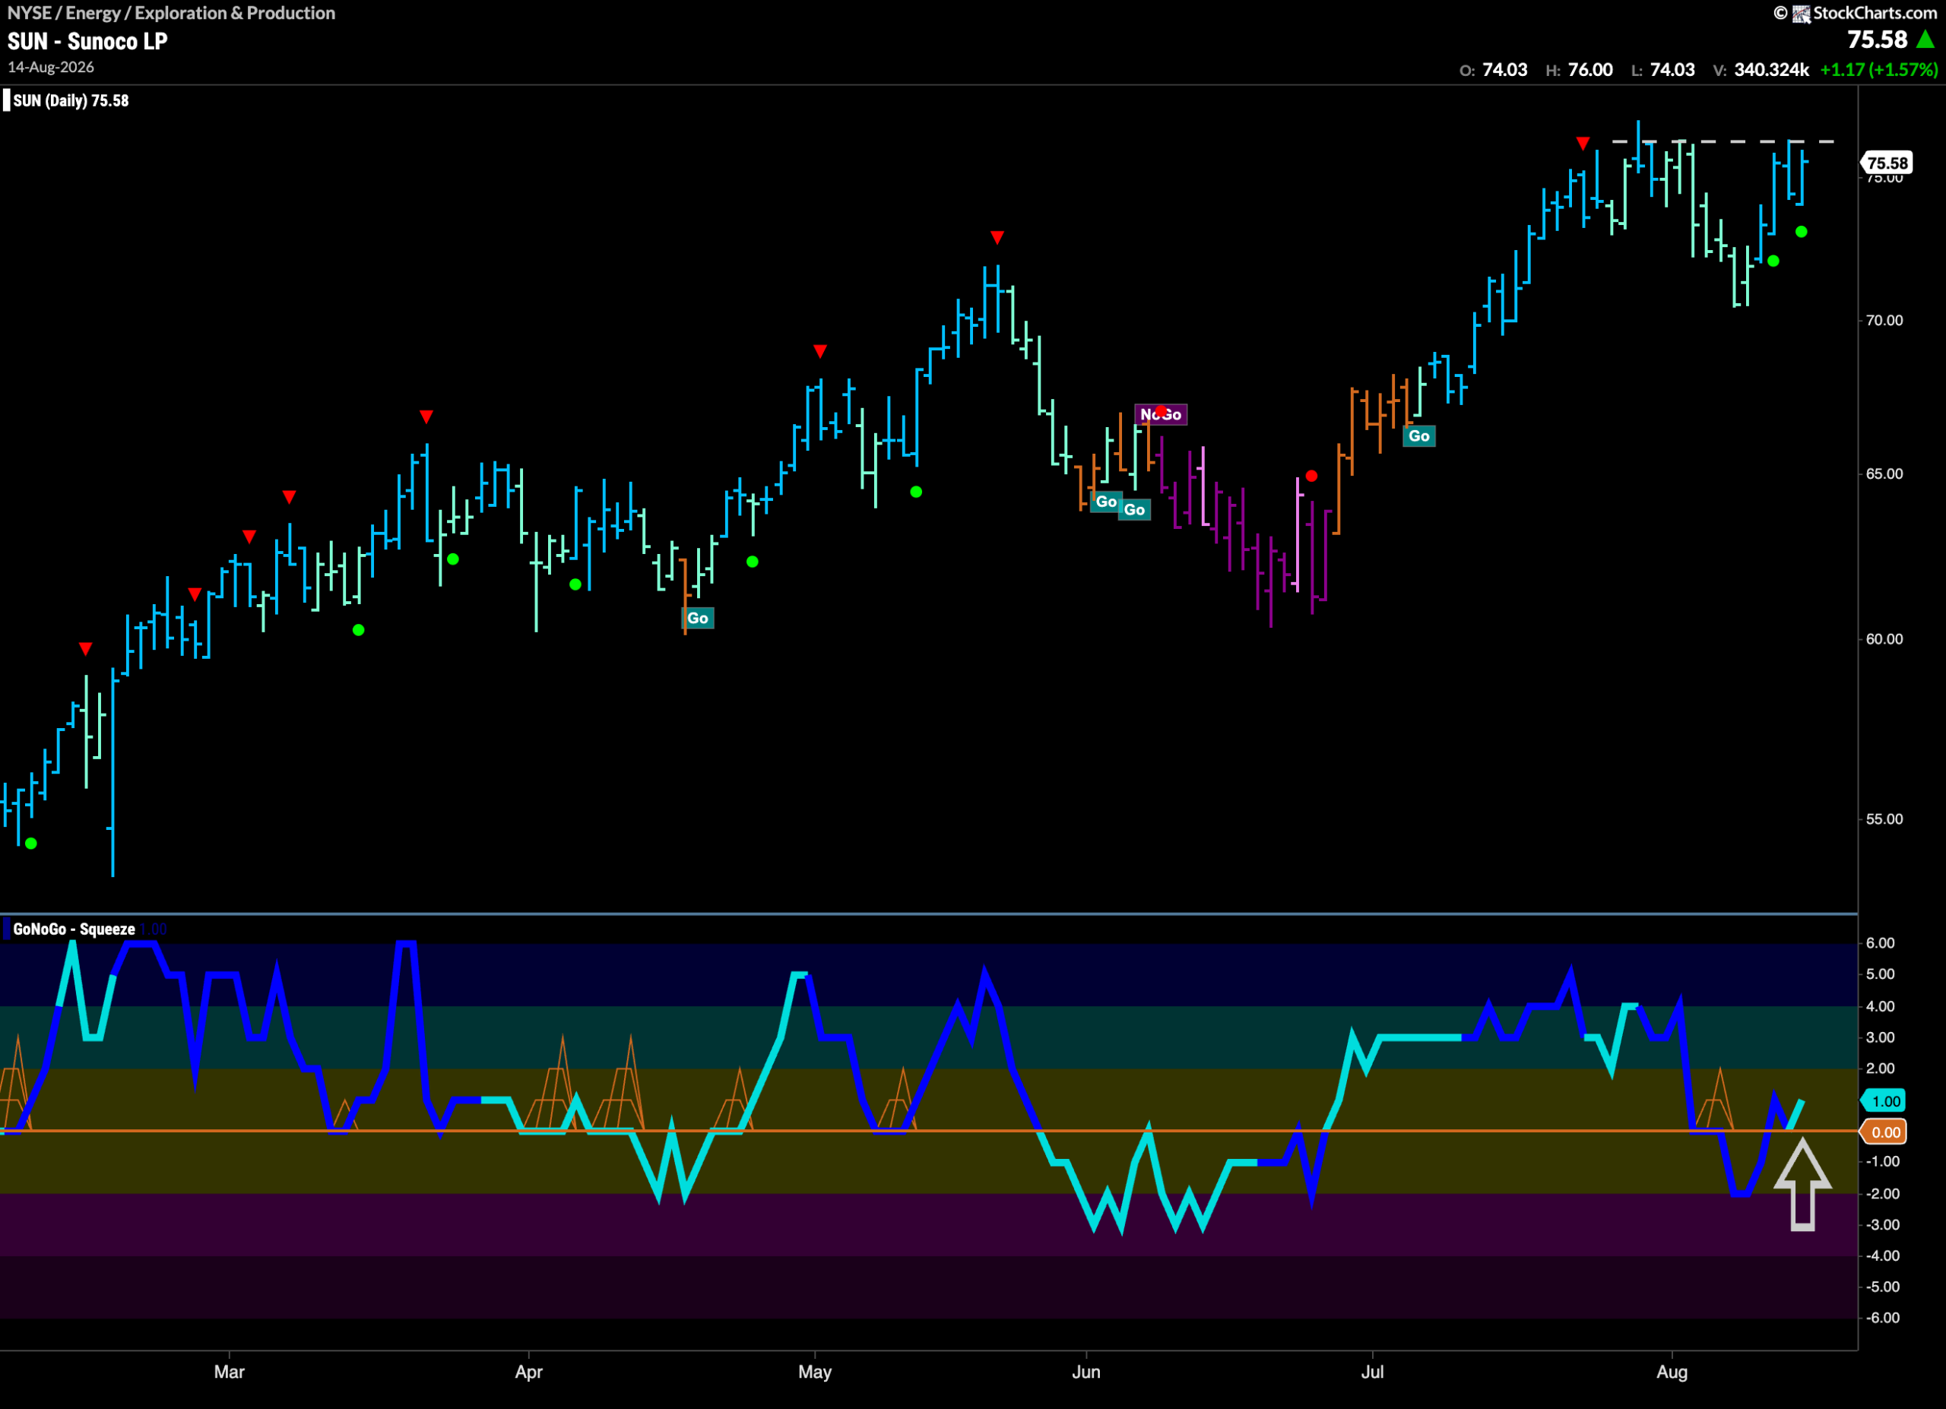Click the Aug label on the time axis
The image size is (1946, 1409).
[x=1672, y=1372]
